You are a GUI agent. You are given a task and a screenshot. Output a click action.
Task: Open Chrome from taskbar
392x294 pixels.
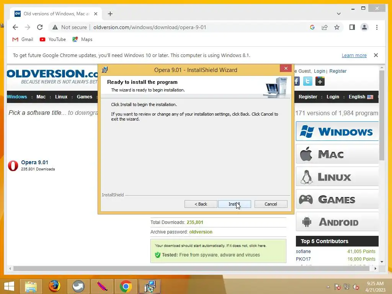click(126, 286)
